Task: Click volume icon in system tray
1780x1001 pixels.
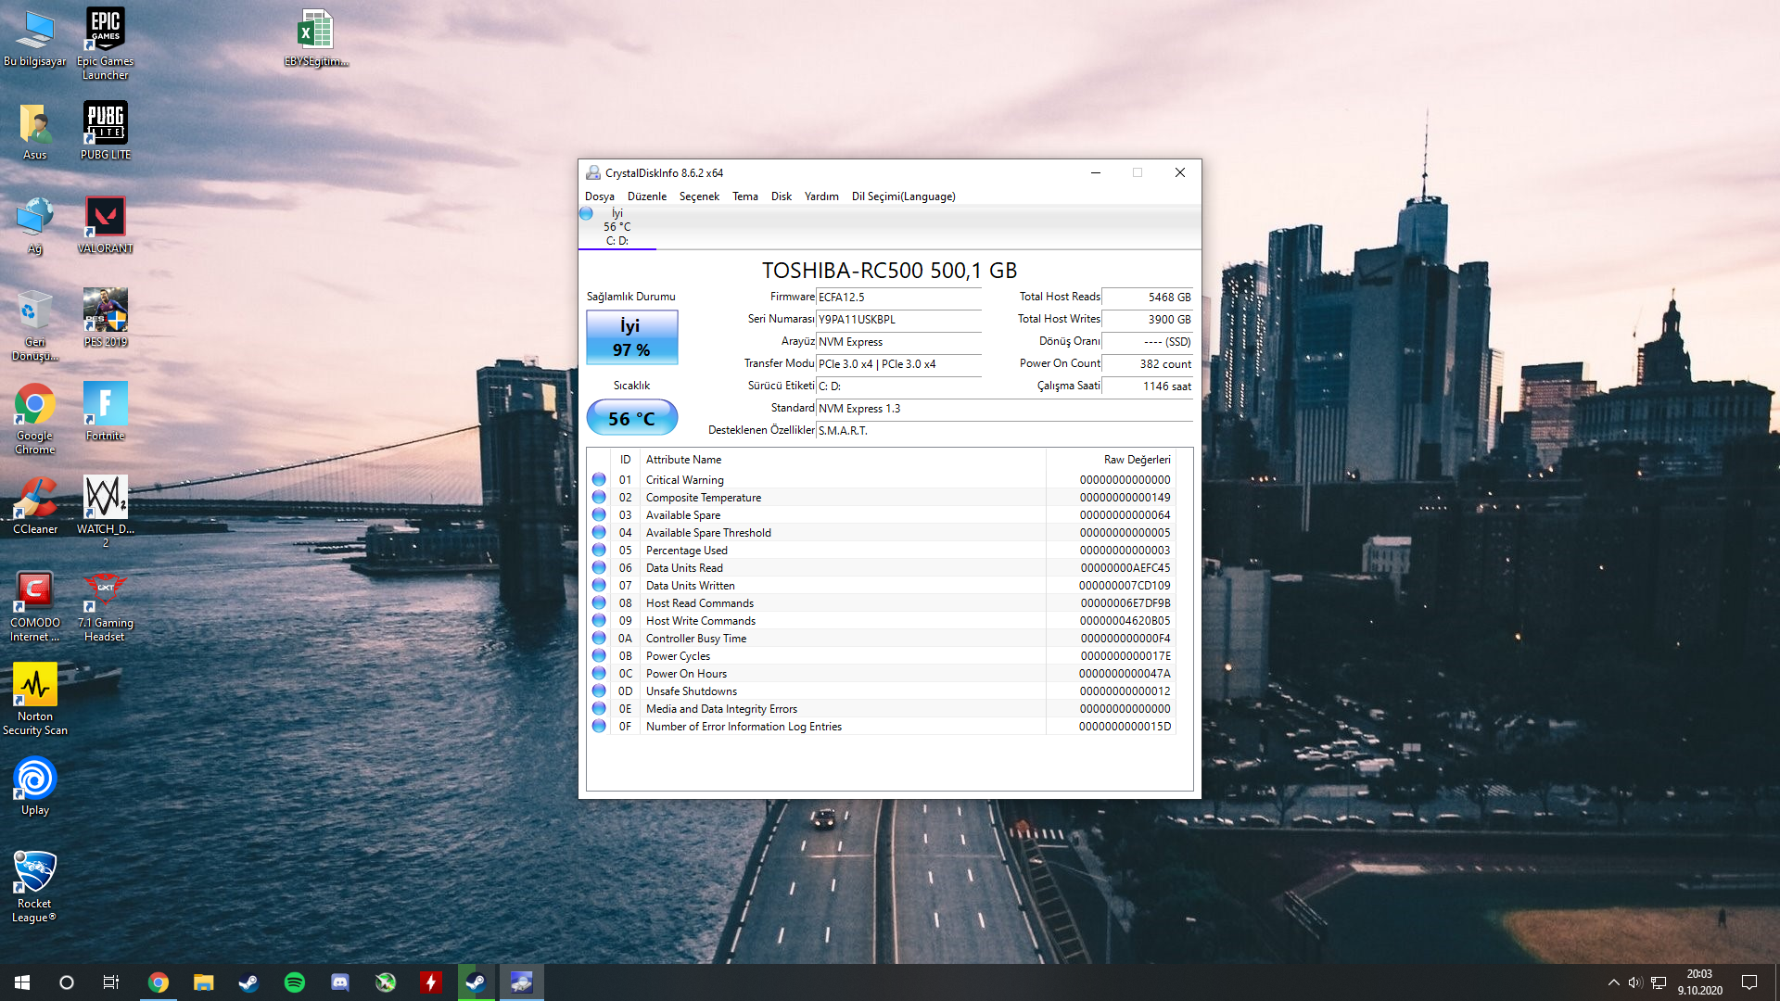Action: (x=1634, y=982)
